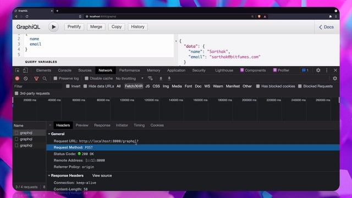Filter requests by WS

(207, 86)
